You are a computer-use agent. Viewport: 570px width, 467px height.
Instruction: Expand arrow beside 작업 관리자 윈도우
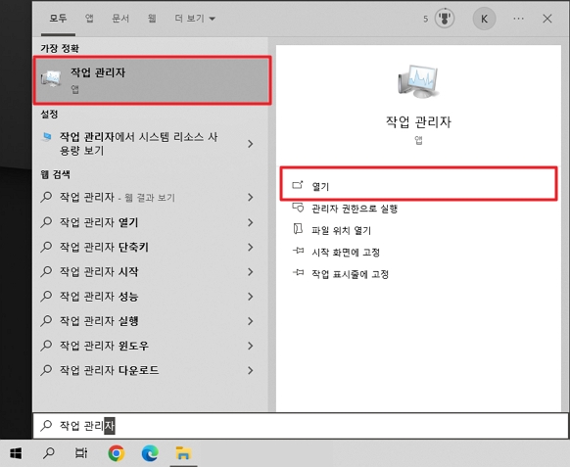[x=251, y=346]
